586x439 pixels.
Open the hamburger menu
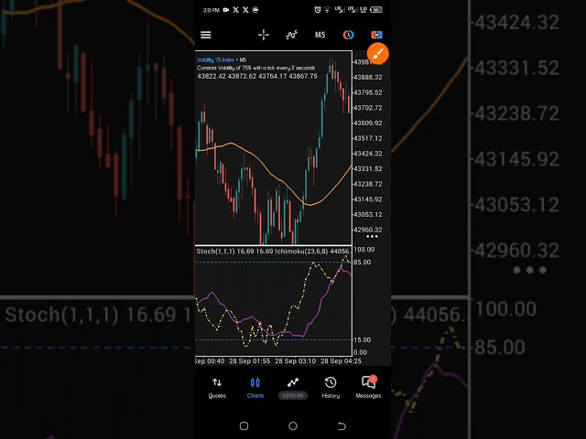tap(206, 35)
